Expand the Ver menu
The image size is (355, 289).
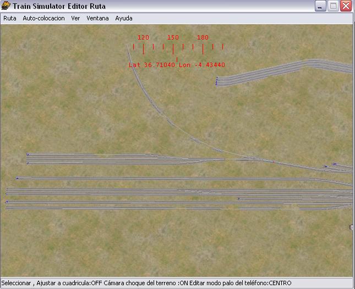point(75,18)
